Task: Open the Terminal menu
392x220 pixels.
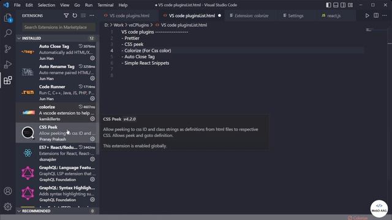Action: point(105,5)
